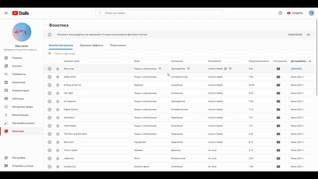Switch to the Звуковые эффекты tab
The height and width of the screenshot is (179, 318).
pyautogui.click(x=91, y=45)
